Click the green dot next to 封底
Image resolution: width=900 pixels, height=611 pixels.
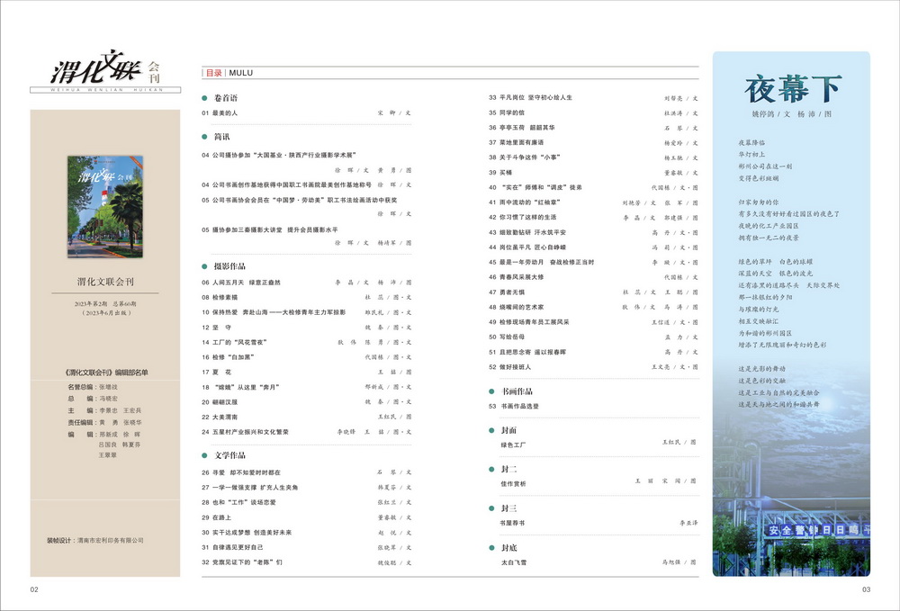tap(492, 547)
